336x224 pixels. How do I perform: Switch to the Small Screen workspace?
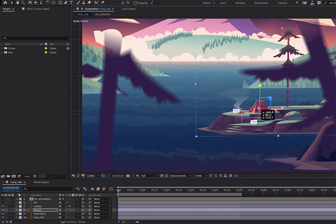coord(261,3)
